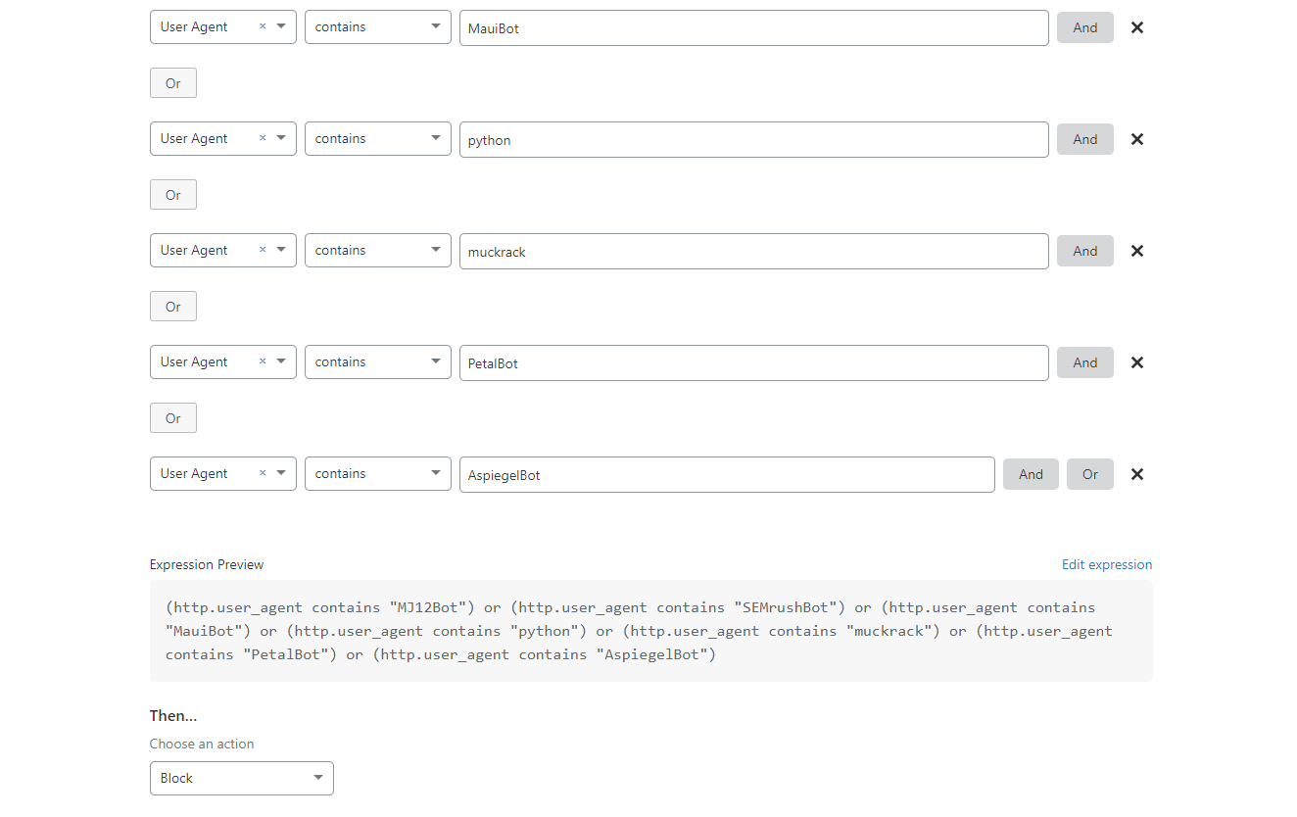Click And button in AspiegelBot row
Screen dimensions: 1297x817
[1031, 474]
